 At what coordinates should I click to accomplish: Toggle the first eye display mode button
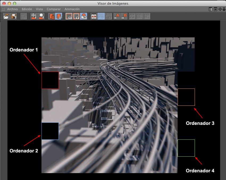69,16
